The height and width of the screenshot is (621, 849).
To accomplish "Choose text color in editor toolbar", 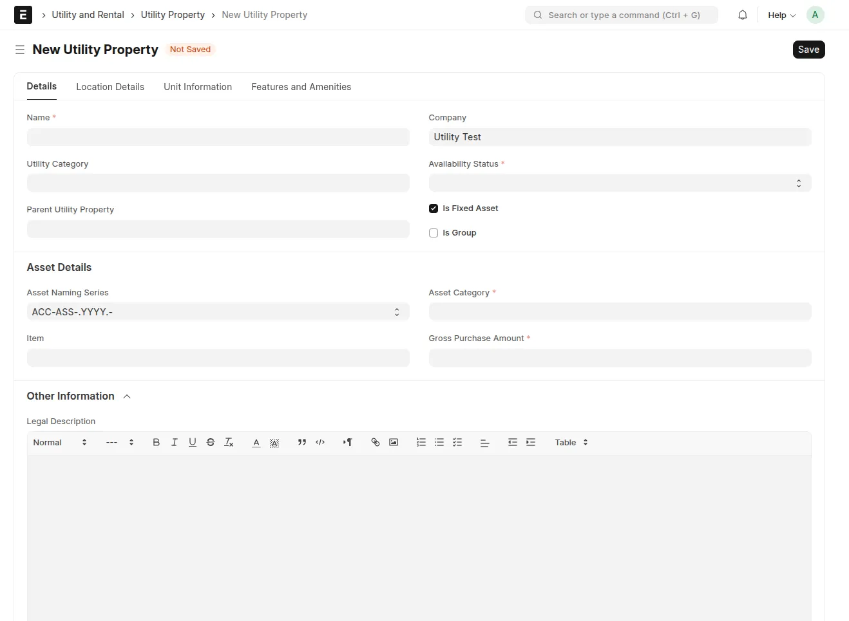I will coord(256,442).
